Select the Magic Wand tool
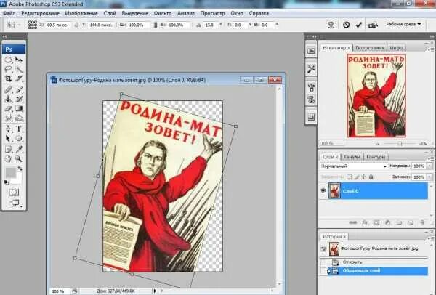The width and height of the screenshot is (436, 295). pyautogui.click(x=19, y=69)
